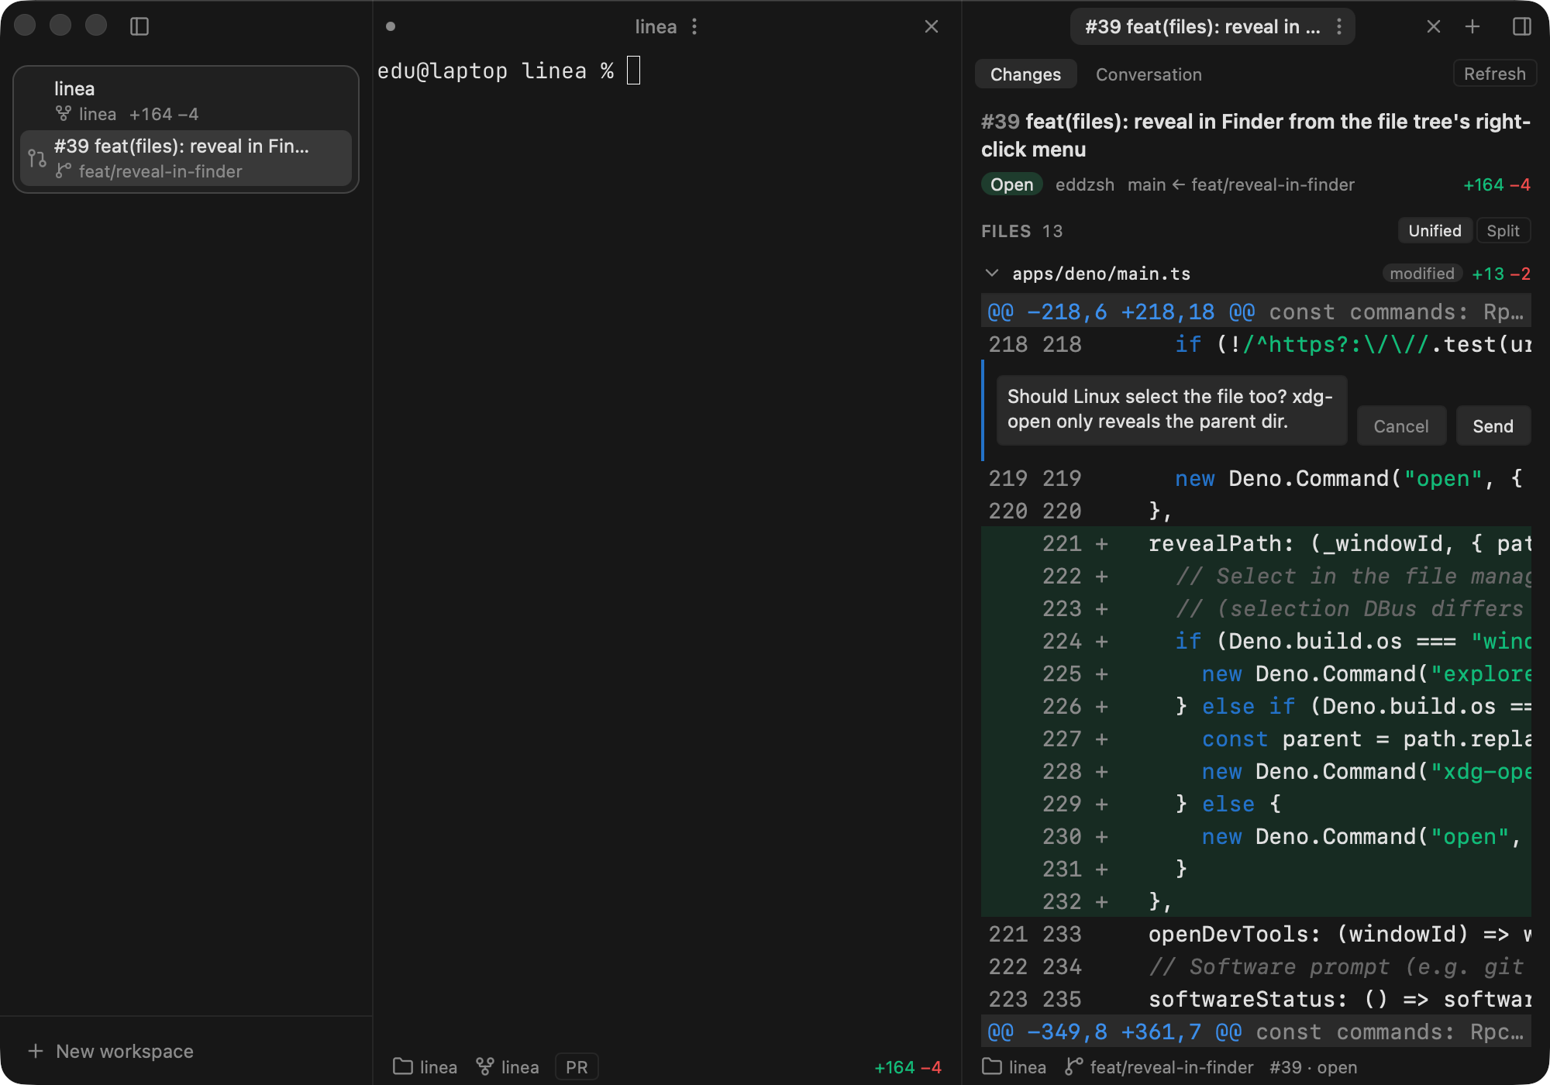Open the linea terminal tab options menu
The height and width of the screenshot is (1085, 1550).
point(694,26)
